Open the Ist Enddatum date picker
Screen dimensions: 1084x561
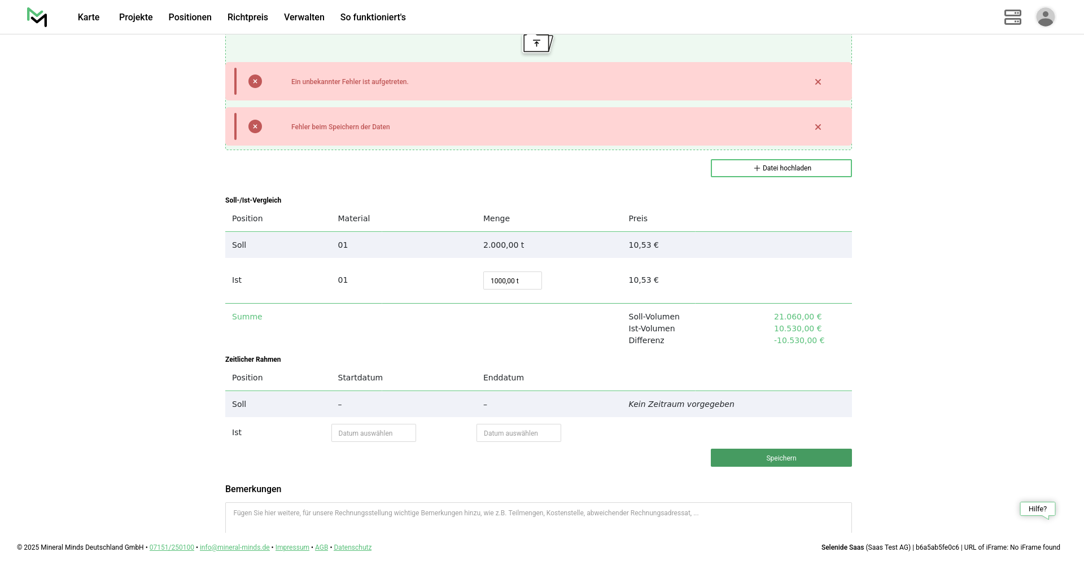(x=518, y=433)
